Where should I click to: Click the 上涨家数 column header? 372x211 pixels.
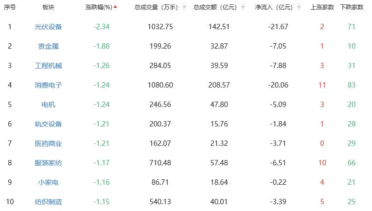tap(322, 8)
